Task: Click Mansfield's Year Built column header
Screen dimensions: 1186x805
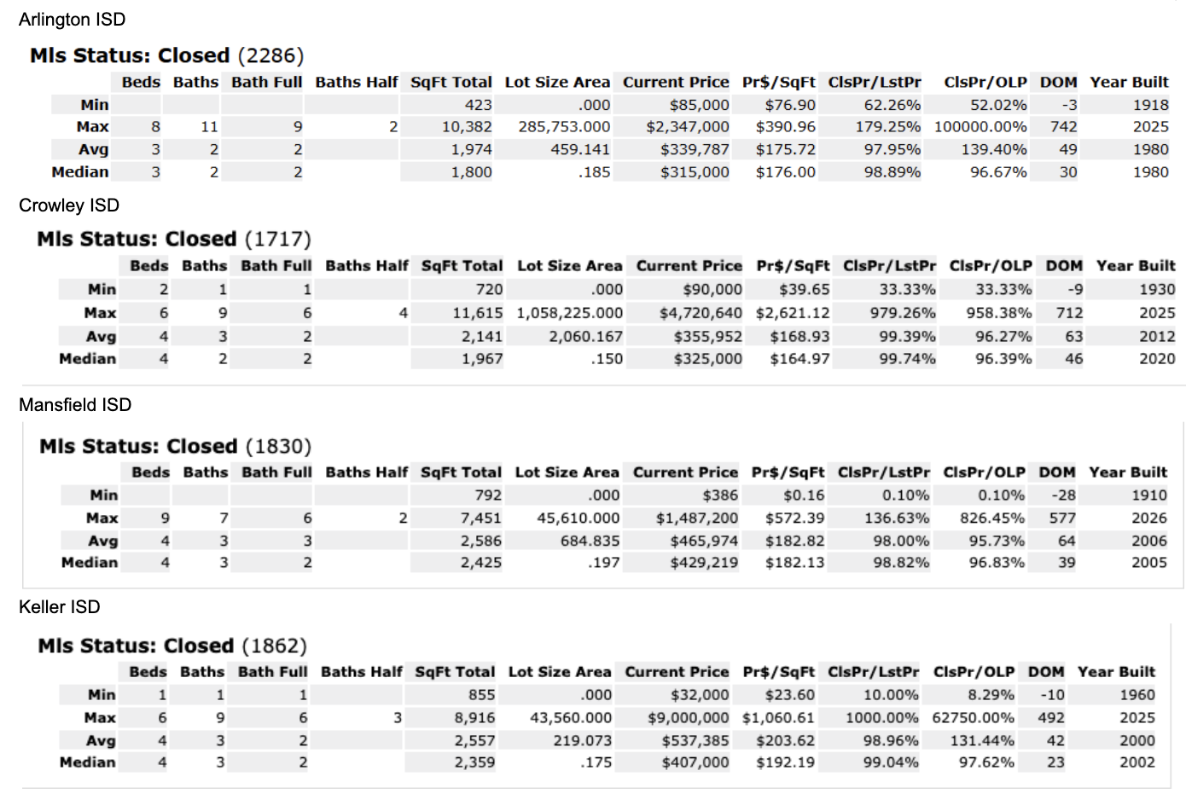Action: point(1128,472)
